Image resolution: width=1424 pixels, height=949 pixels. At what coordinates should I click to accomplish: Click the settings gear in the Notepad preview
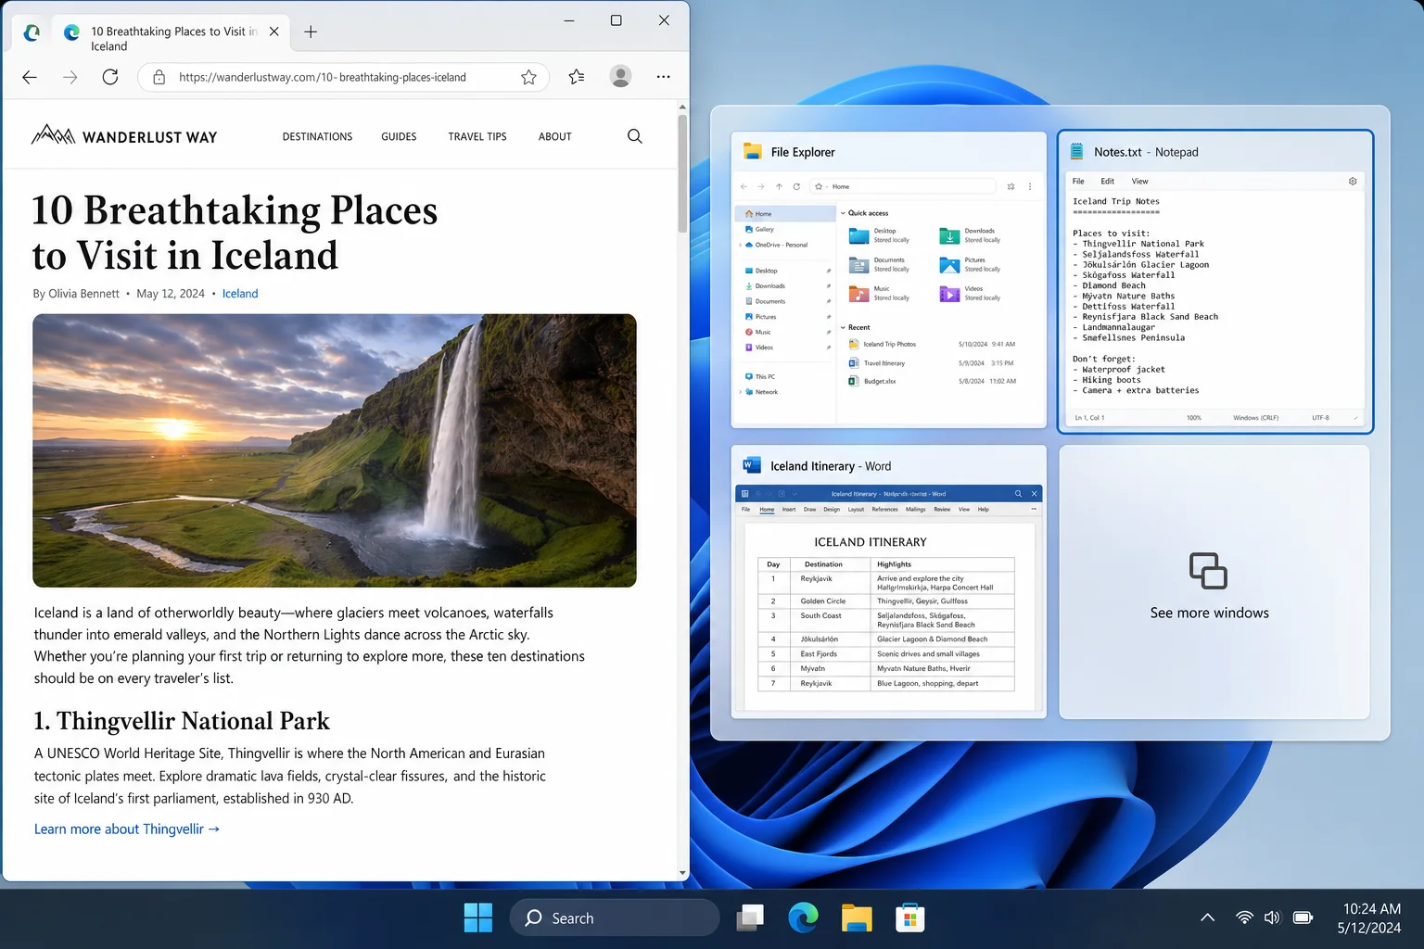pos(1353,181)
